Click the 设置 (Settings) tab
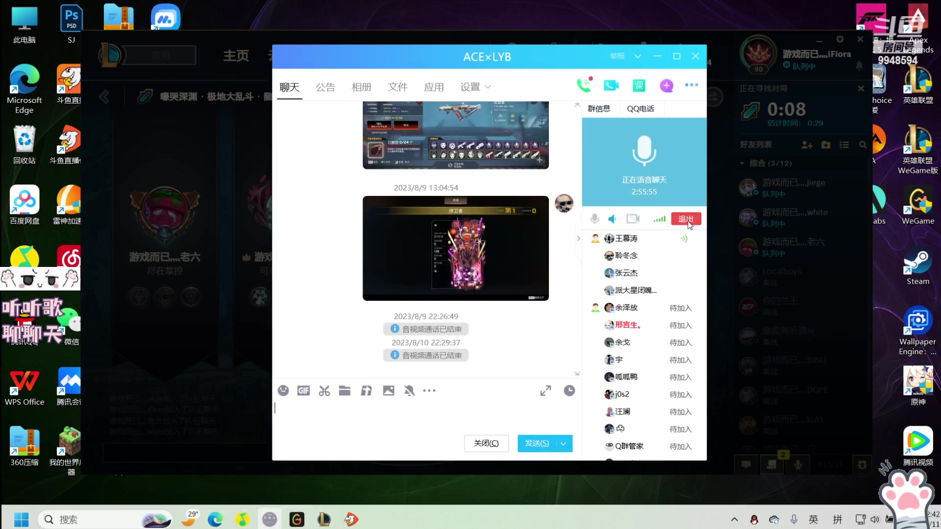 pos(471,87)
